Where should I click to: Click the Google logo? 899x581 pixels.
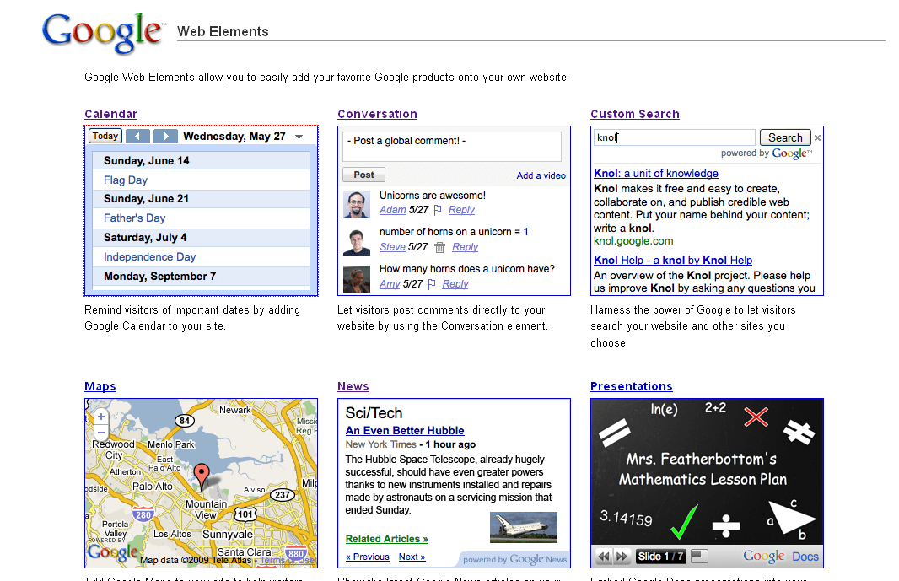click(x=103, y=33)
